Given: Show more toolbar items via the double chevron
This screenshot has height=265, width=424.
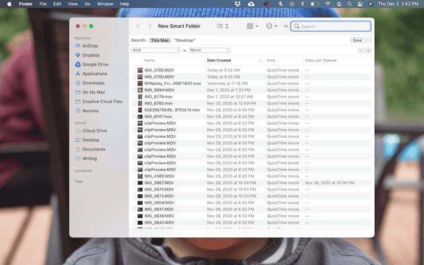Looking at the screenshot, I should (285, 26).
